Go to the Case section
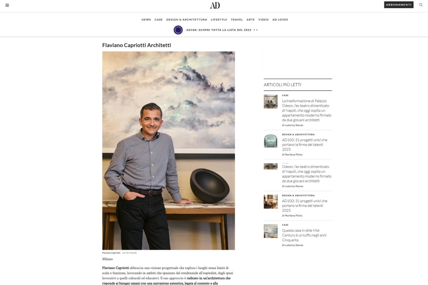This screenshot has width=428, height=285. click(x=159, y=20)
